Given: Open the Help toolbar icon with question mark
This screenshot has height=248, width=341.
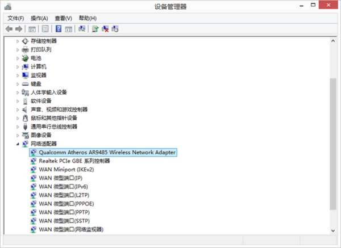Looking at the screenshot, I should tap(59, 29).
